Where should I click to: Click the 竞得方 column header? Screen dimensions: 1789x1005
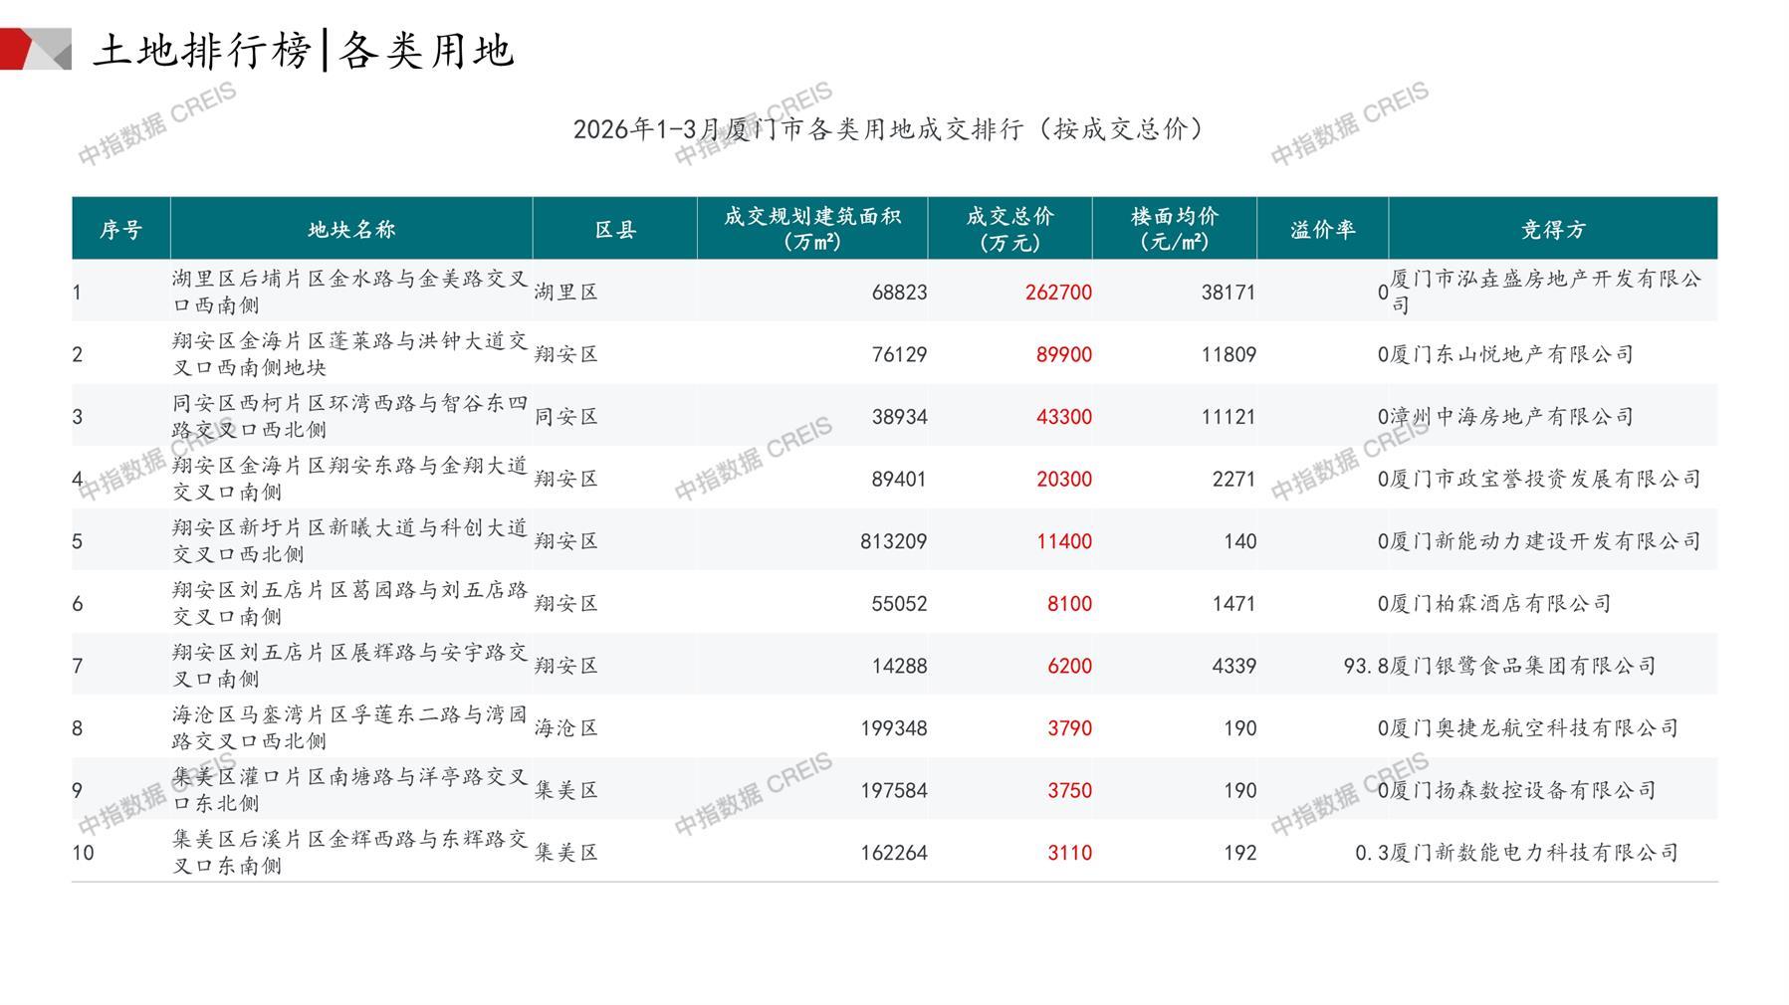coord(1552,230)
